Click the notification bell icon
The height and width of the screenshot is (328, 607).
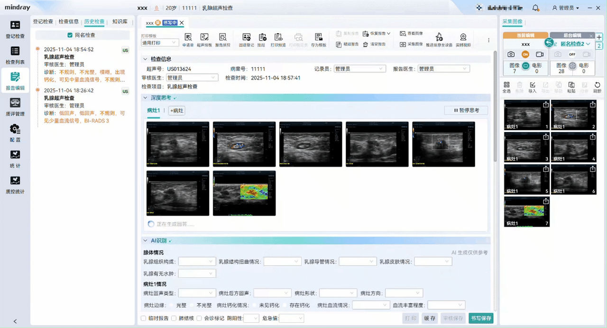coord(535,8)
